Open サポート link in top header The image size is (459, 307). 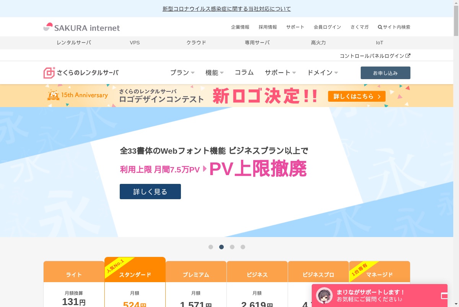[x=295, y=27]
